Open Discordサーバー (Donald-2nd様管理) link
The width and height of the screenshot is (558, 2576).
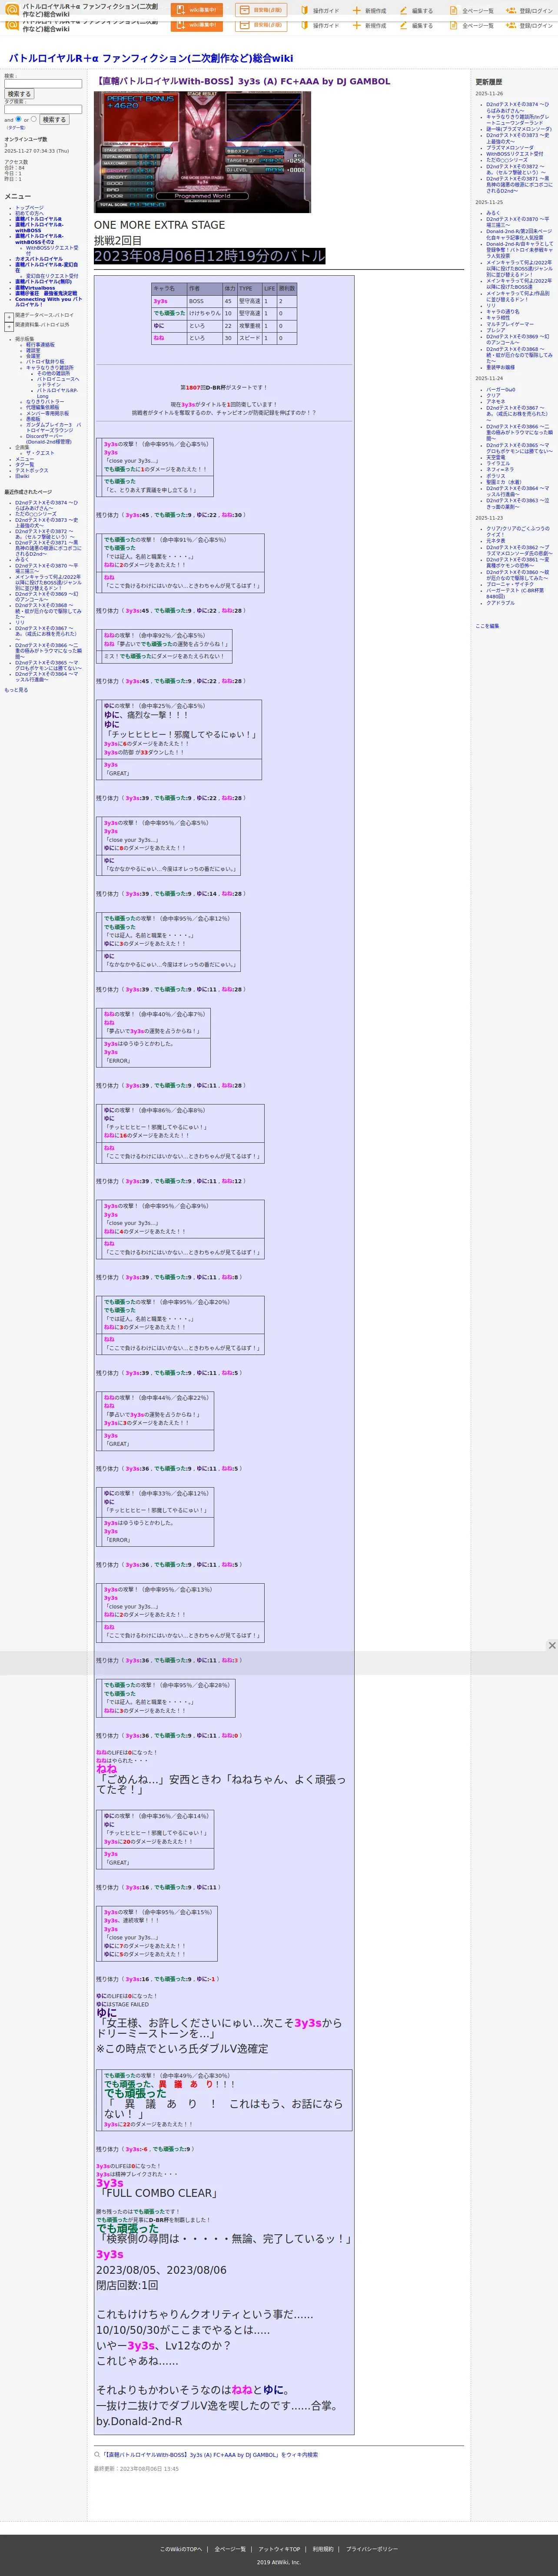[49, 439]
